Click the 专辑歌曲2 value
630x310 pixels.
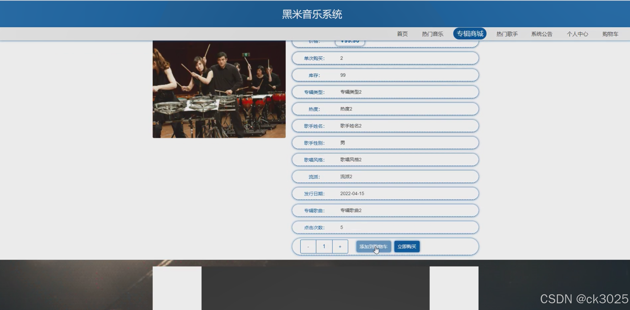click(351, 210)
